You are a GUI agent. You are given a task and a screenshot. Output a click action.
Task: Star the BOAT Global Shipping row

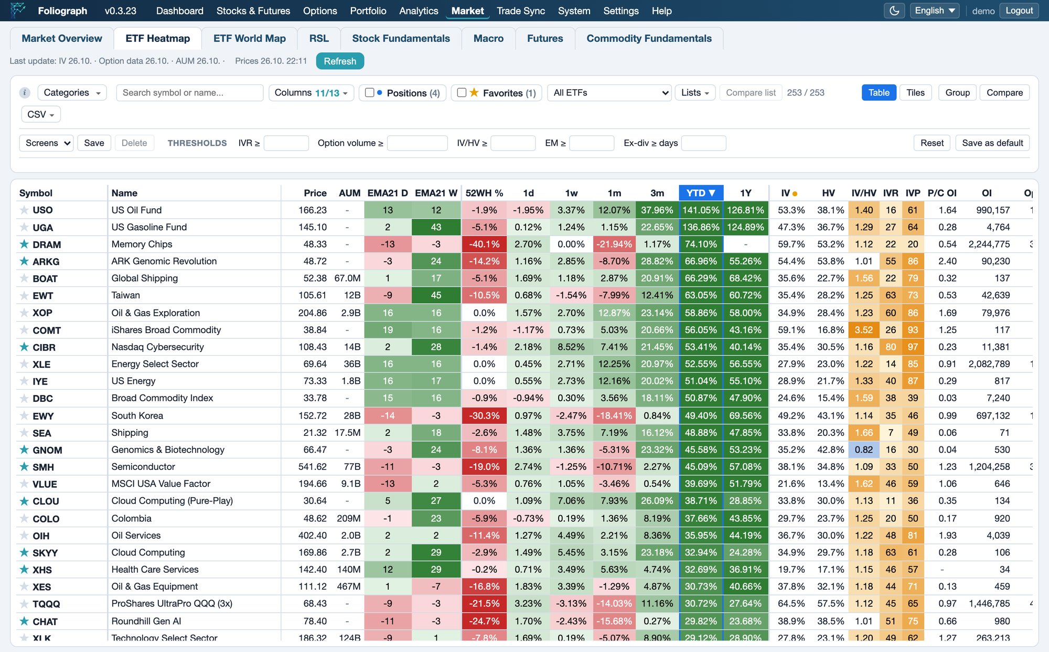pos(24,278)
